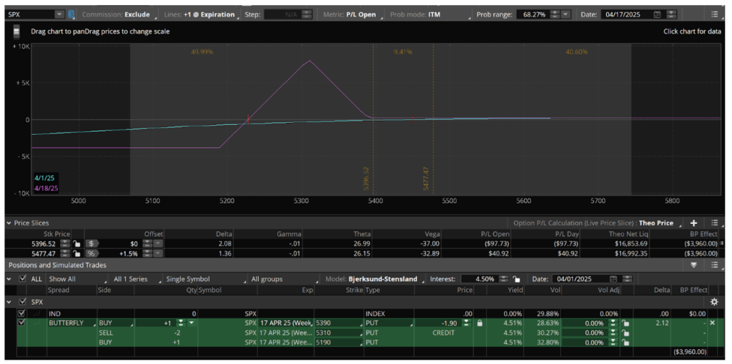Open the 5310 strike dropdown

click(x=339, y=333)
